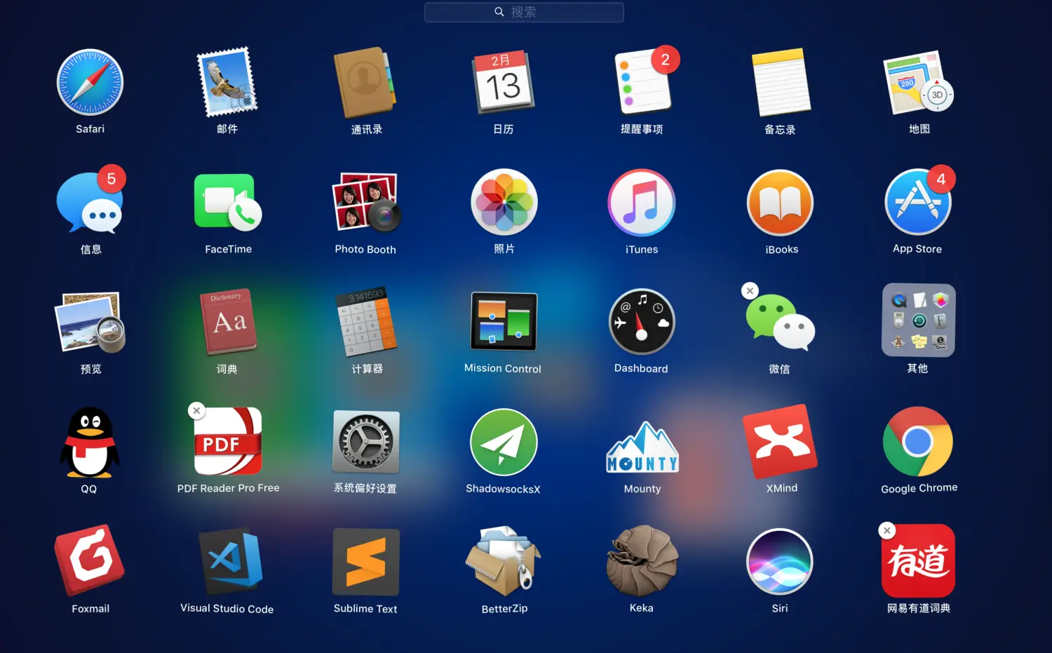Launch XMind

[x=780, y=442]
